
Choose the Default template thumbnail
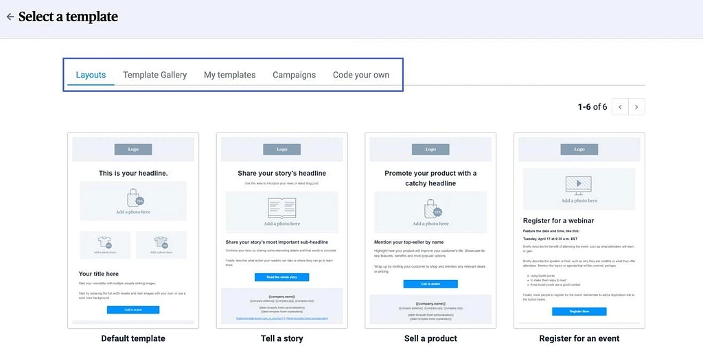133,231
